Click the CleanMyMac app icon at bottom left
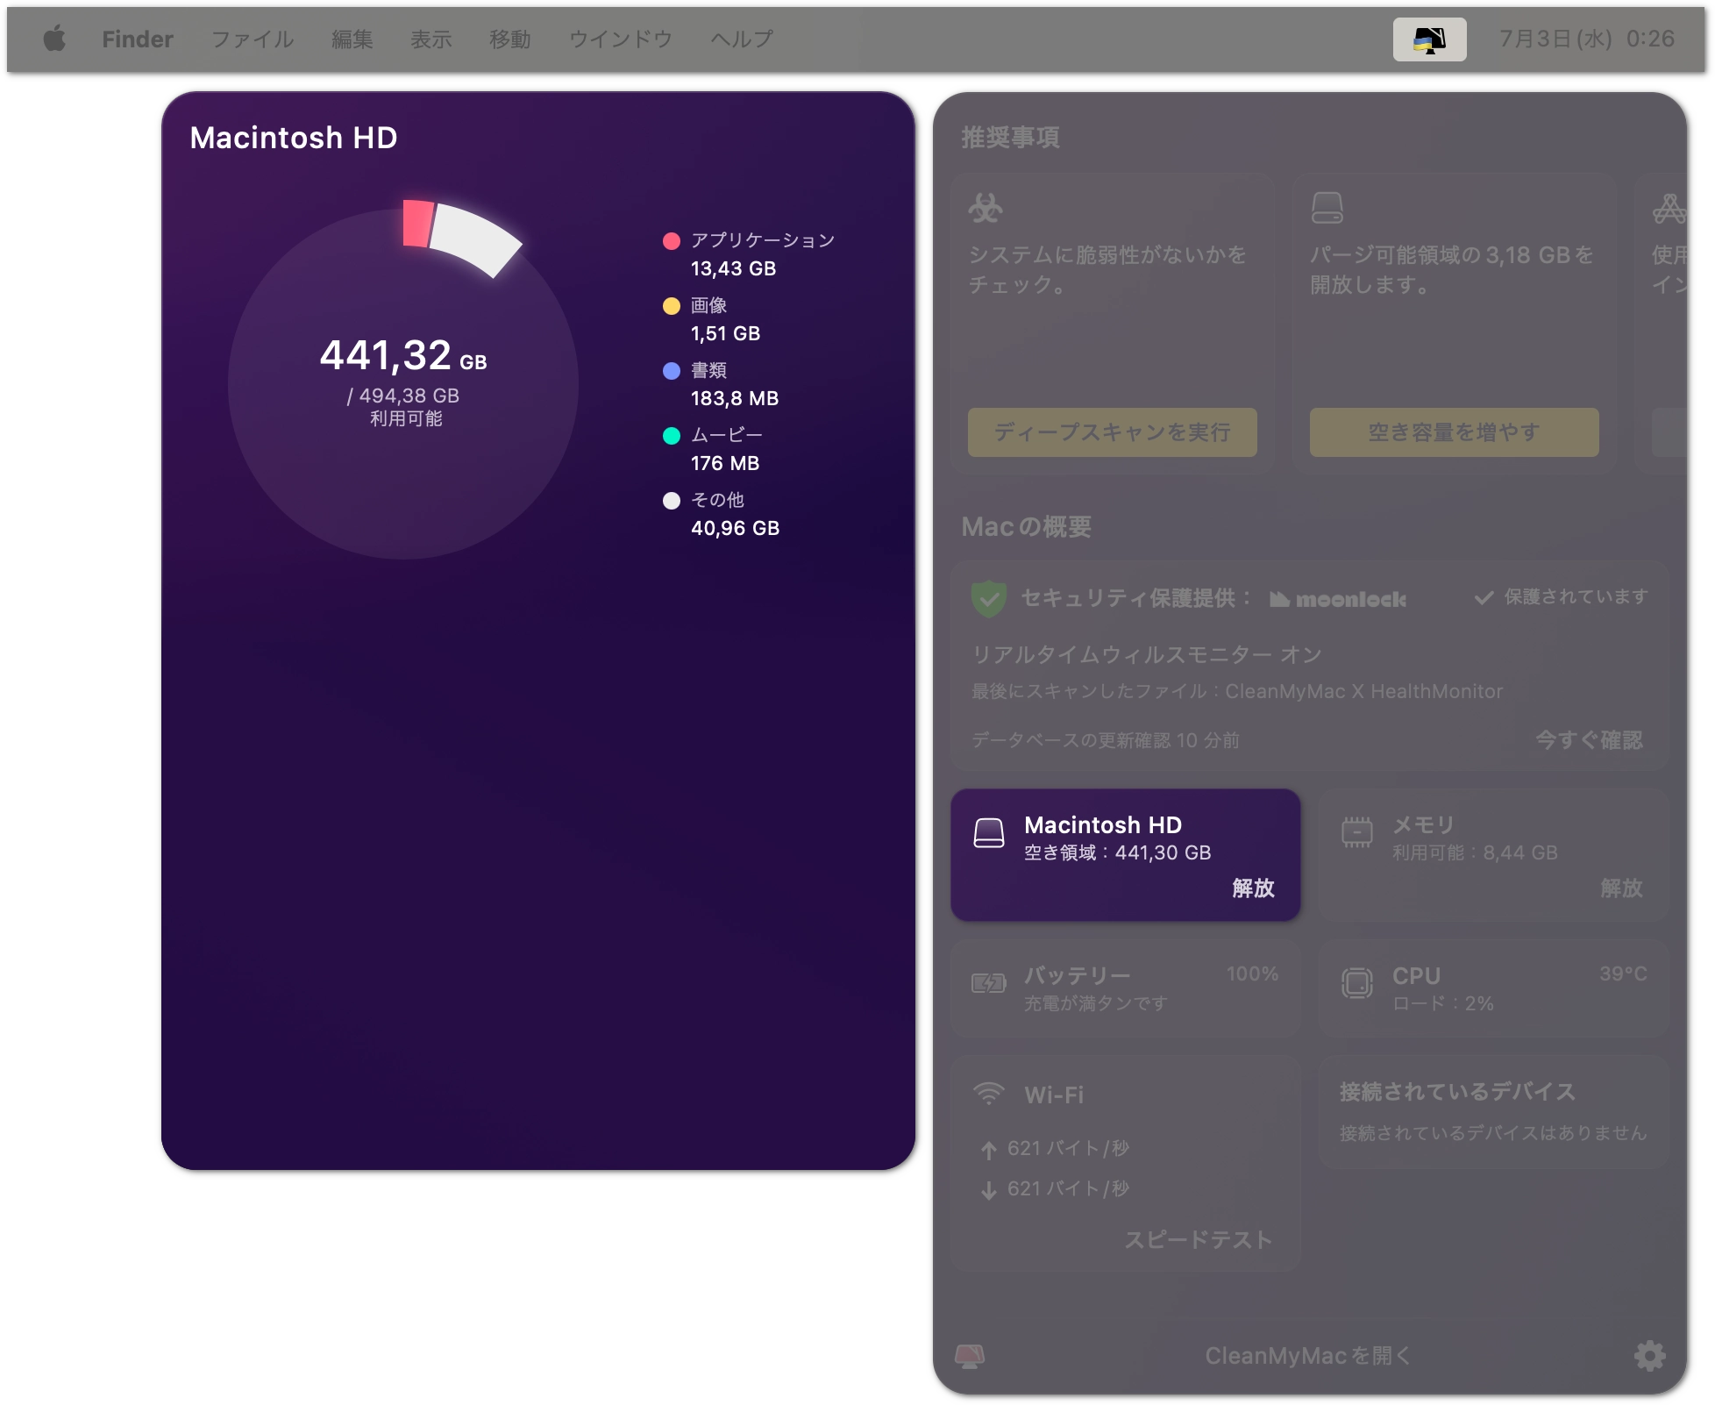Viewport: 1715px width, 1405px height. (970, 1356)
